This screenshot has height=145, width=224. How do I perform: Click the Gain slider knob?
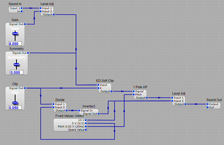(x=15, y=34)
